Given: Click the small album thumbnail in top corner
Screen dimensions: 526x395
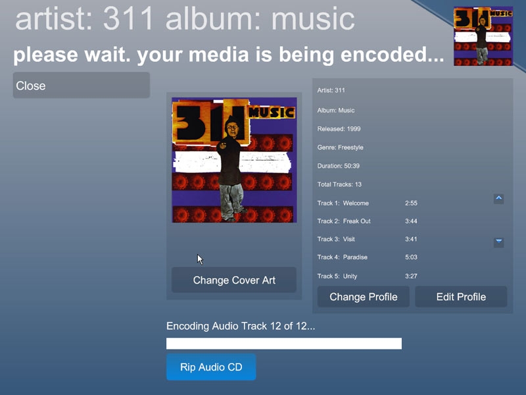Looking at the screenshot, I should coord(483,37).
